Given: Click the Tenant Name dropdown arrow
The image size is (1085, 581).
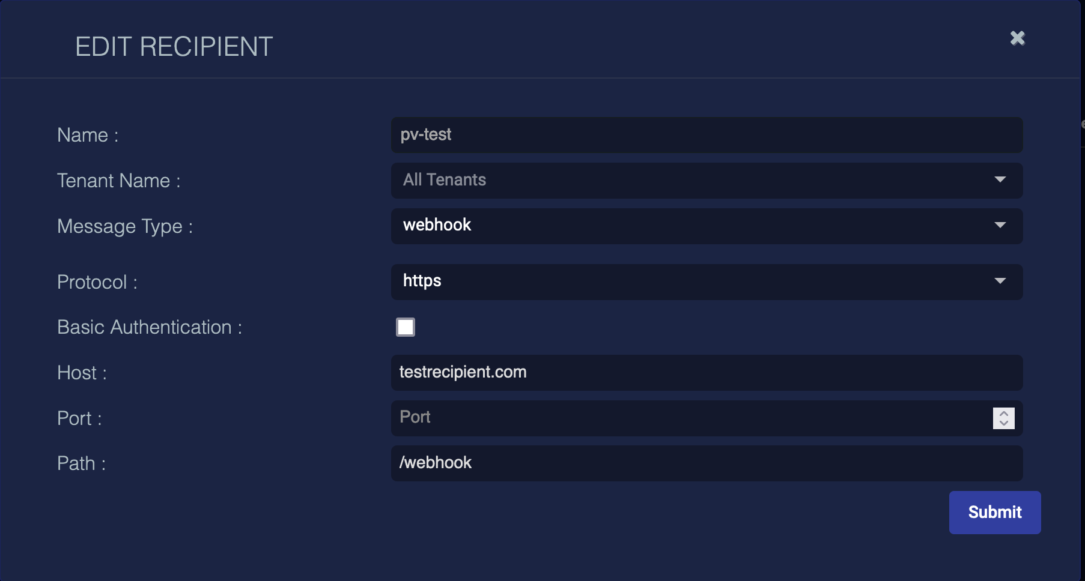Looking at the screenshot, I should point(1000,179).
